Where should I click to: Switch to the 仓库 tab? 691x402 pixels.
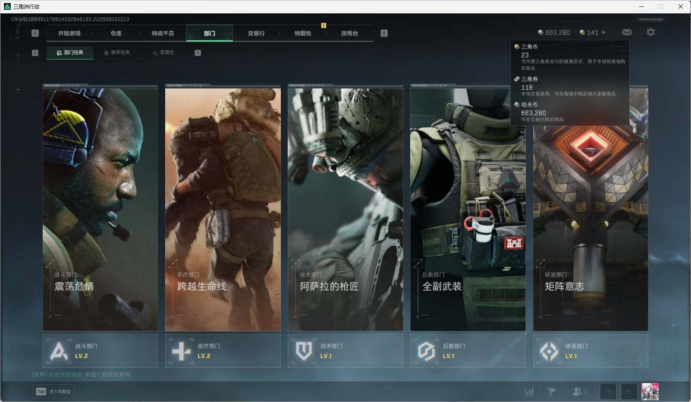pos(116,33)
